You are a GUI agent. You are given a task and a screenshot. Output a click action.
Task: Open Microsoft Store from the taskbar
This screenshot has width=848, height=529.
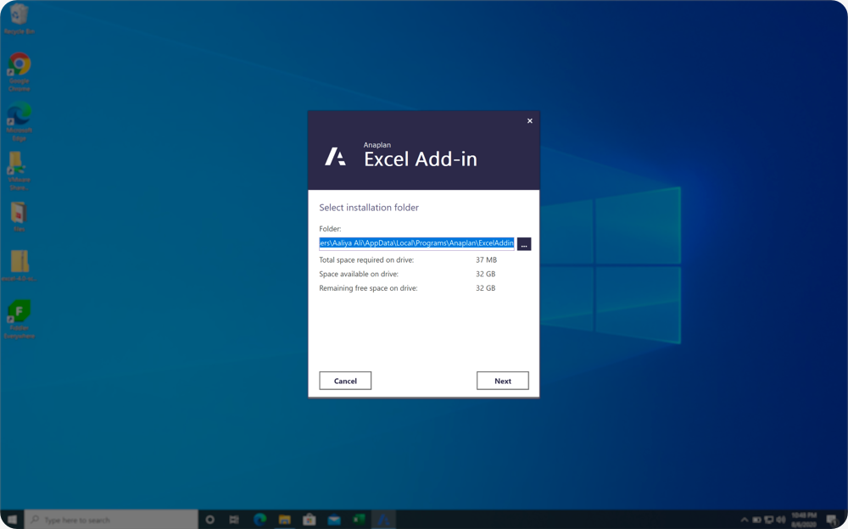click(310, 520)
